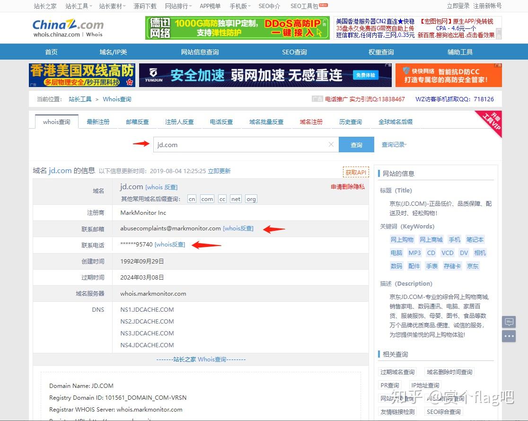Click whois反查 beside the contact phone
528x421 pixels.
pos(170,245)
